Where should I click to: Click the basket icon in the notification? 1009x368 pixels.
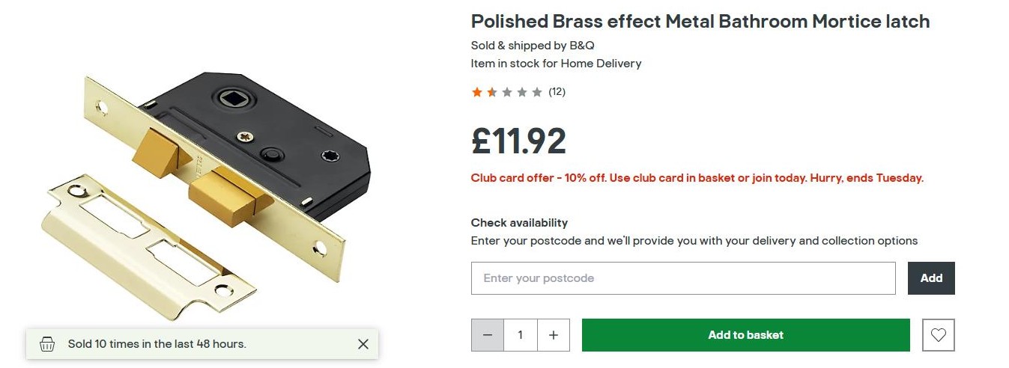47,344
